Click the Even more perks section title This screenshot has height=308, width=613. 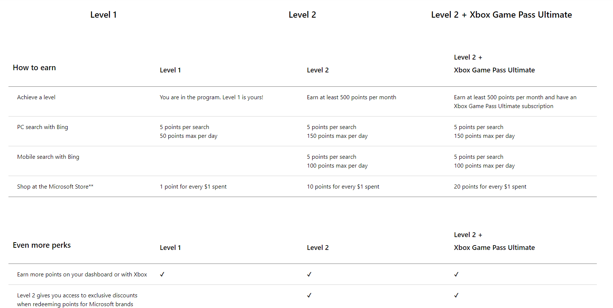(x=42, y=245)
